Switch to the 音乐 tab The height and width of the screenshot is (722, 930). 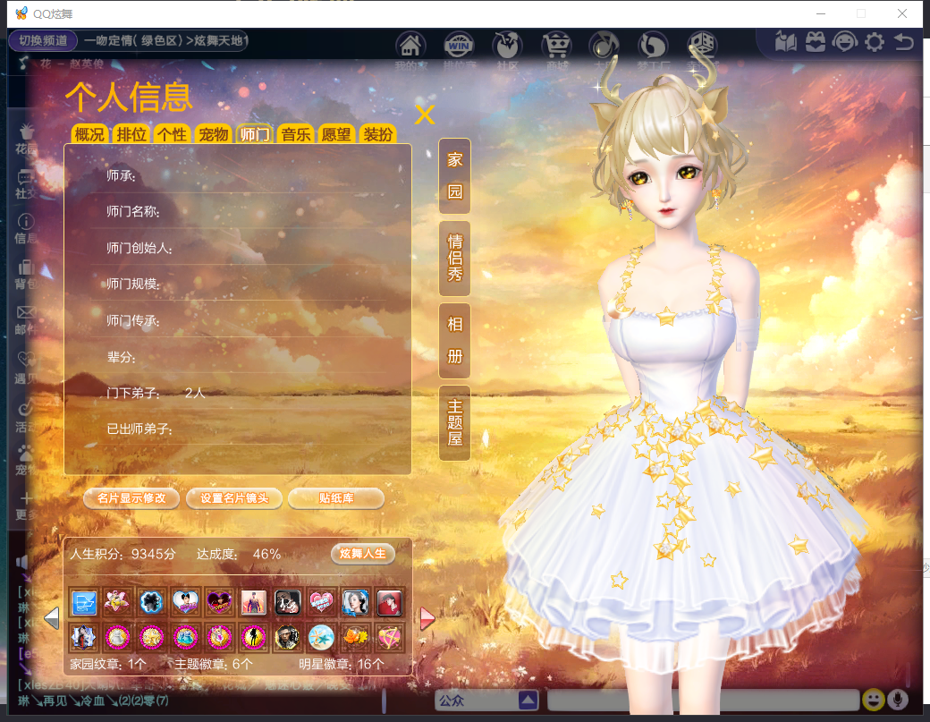[296, 135]
